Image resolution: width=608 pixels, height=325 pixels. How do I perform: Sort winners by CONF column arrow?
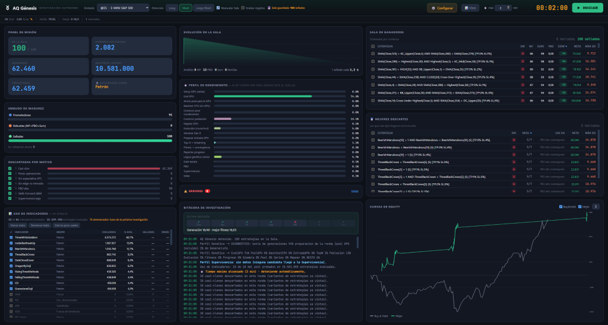566,46
